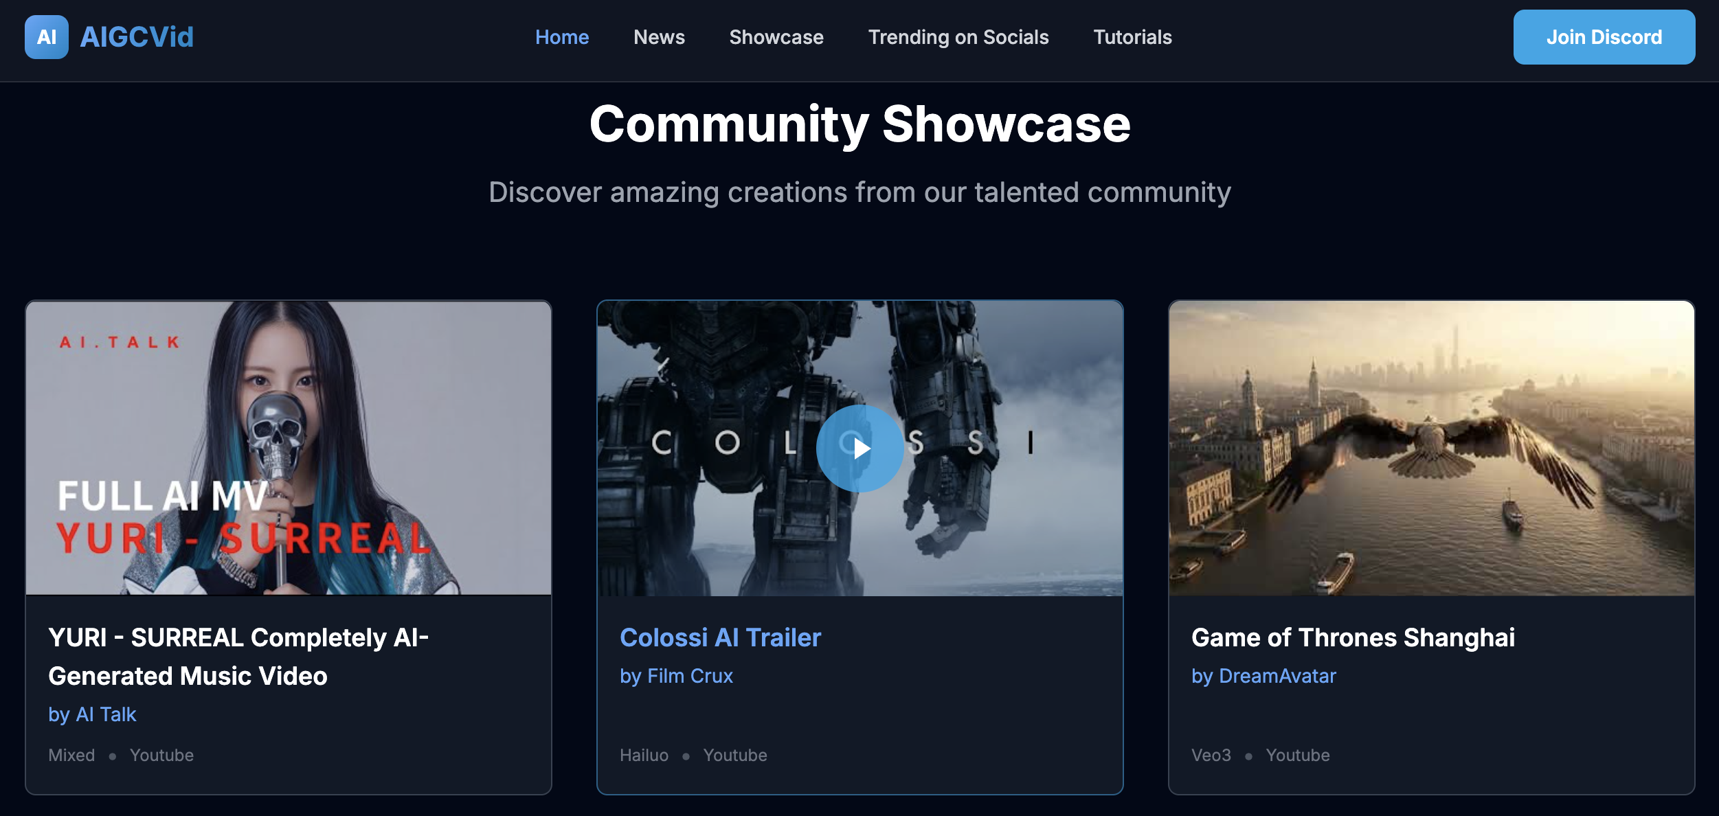
Task: Open the Game of Thrones Shanghai thumbnail
Action: pos(1431,448)
